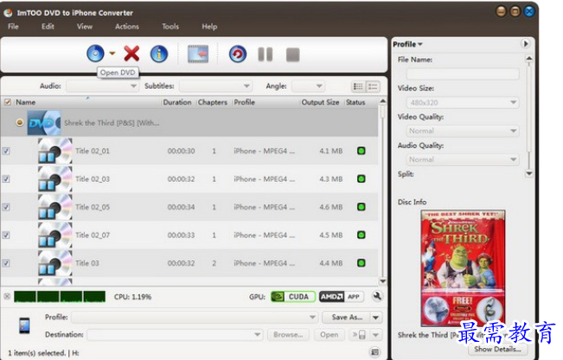
Task: Click green status icon for Title 02_05
Action: pyautogui.click(x=361, y=206)
